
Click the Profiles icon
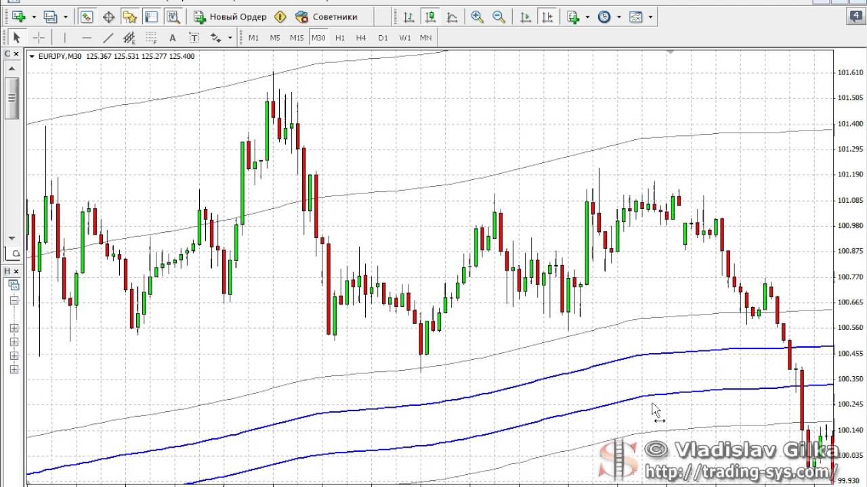(50, 17)
